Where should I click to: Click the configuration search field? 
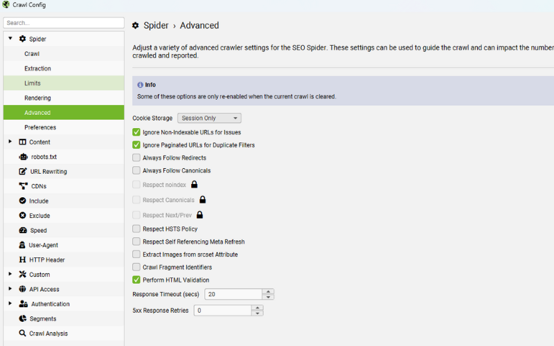click(x=63, y=23)
